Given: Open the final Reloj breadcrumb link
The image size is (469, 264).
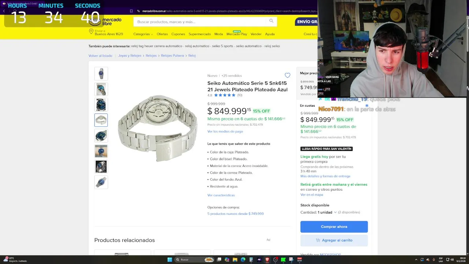Looking at the screenshot, I should click(192, 56).
